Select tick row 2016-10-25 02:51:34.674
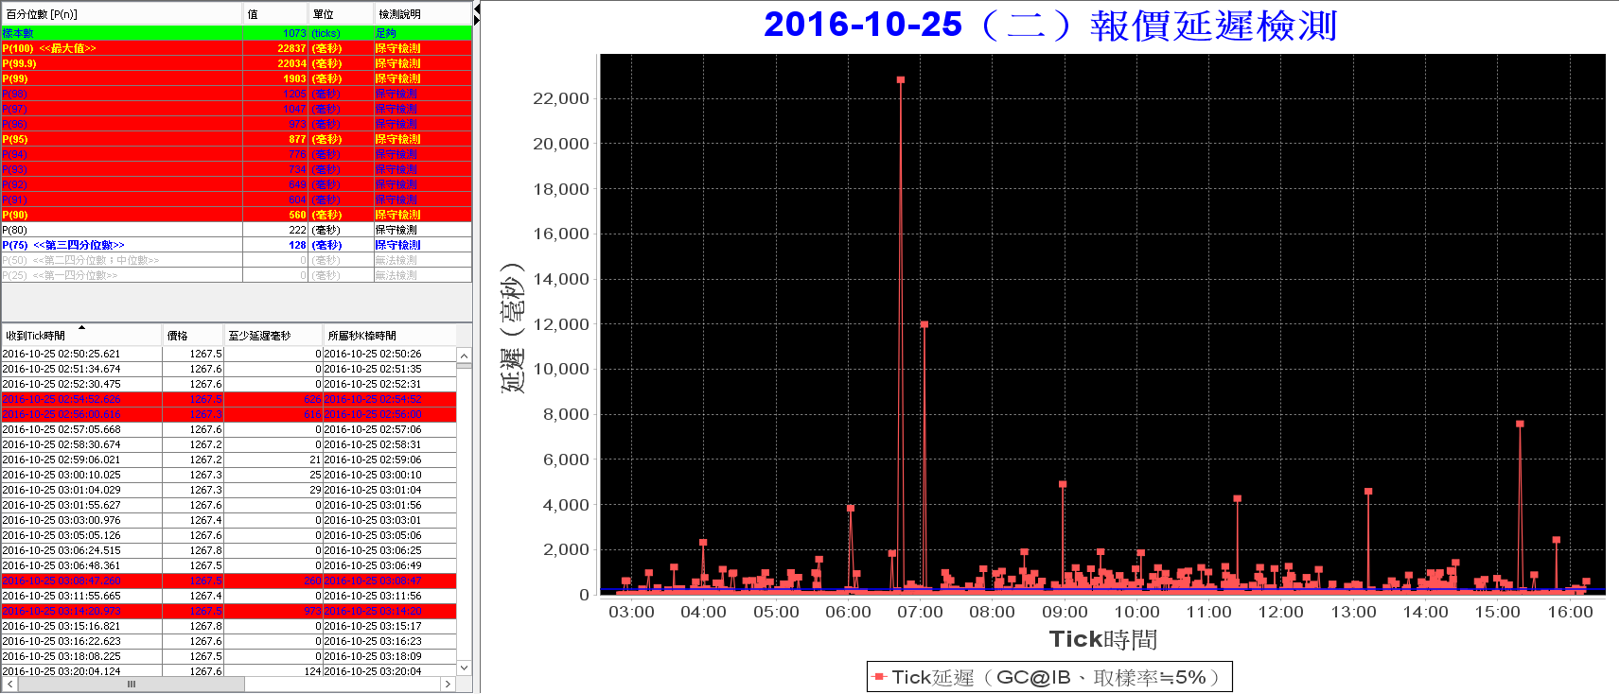Viewport: 1620px width, 694px height. pos(229,369)
